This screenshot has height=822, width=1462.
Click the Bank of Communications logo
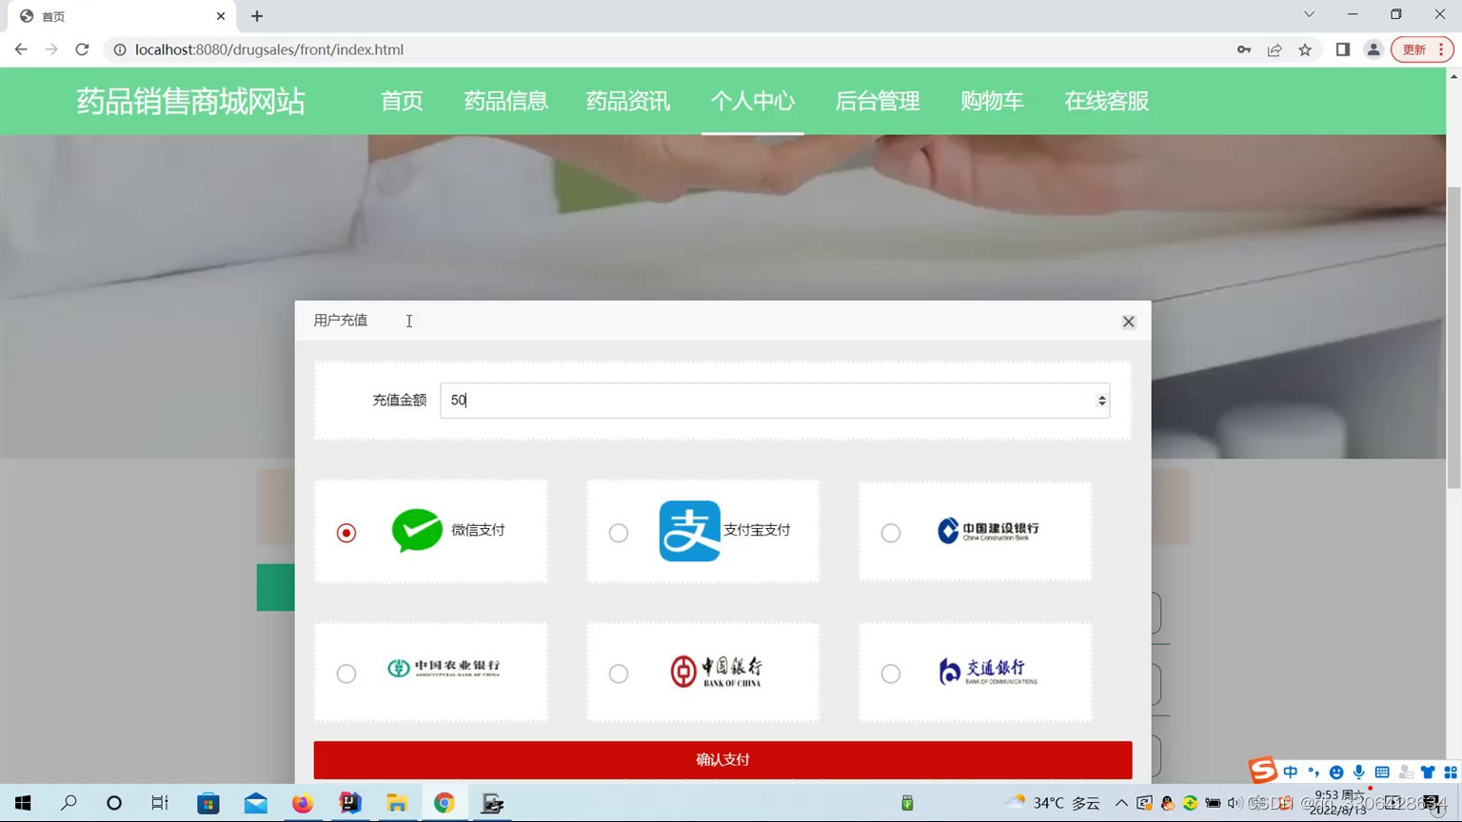coord(988,671)
